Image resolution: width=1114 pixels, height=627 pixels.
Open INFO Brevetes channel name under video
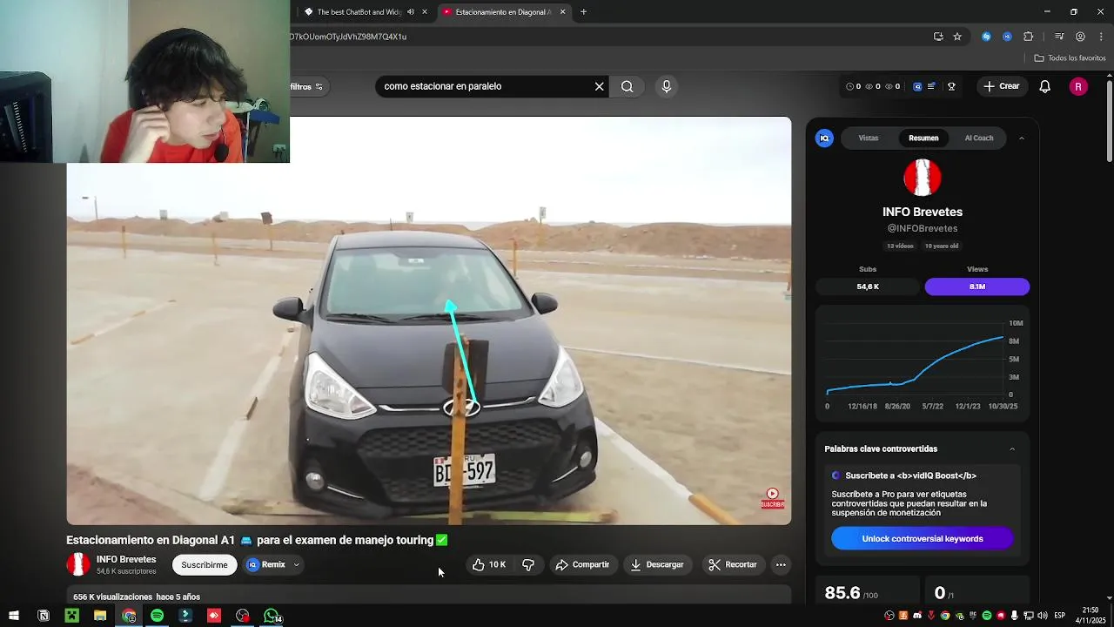click(126, 559)
